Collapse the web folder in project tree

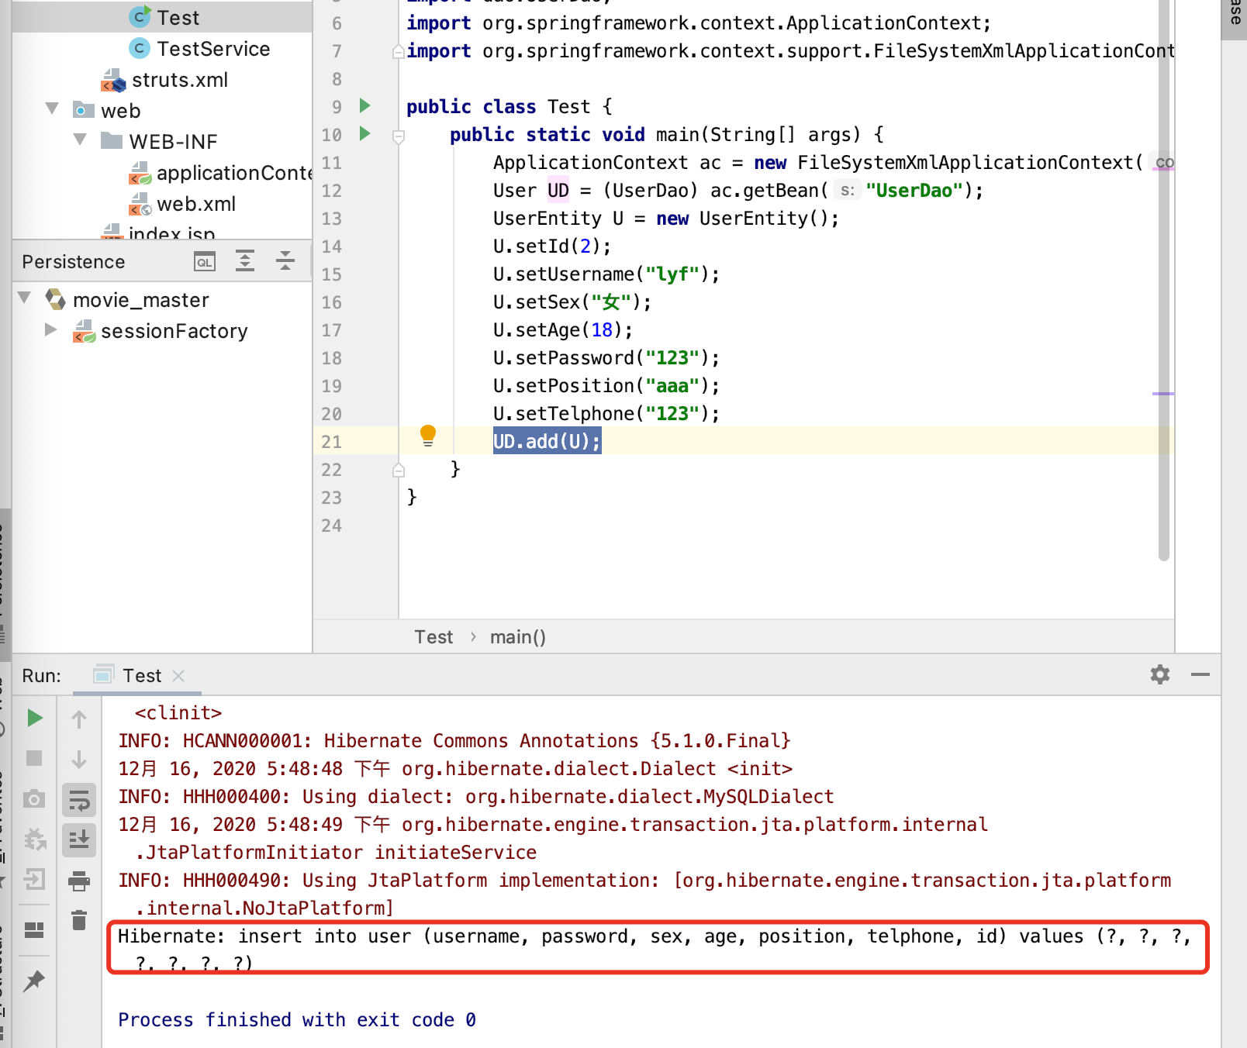(53, 109)
